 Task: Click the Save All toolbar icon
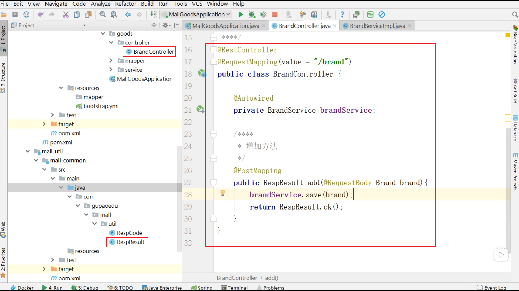click(x=15, y=15)
